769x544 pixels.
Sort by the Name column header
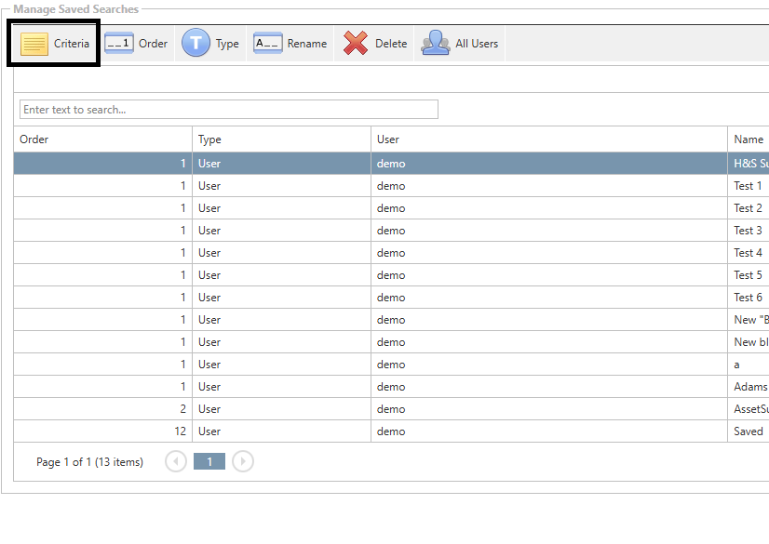[749, 139]
